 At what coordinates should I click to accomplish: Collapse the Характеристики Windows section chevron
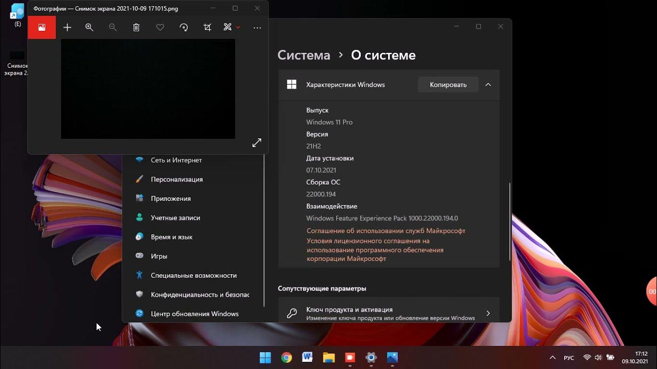pyautogui.click(x=488, y=85)
